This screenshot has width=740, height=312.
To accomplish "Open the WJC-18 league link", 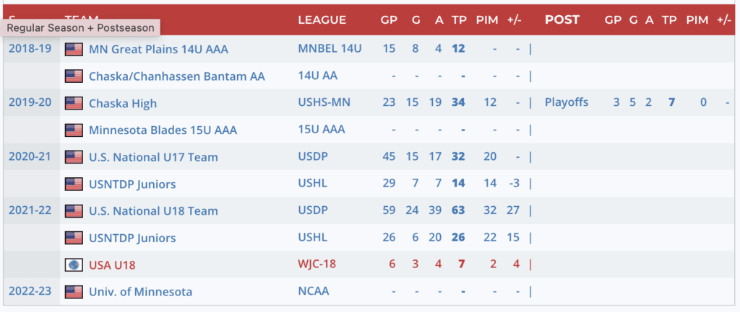I will (318, 265).
